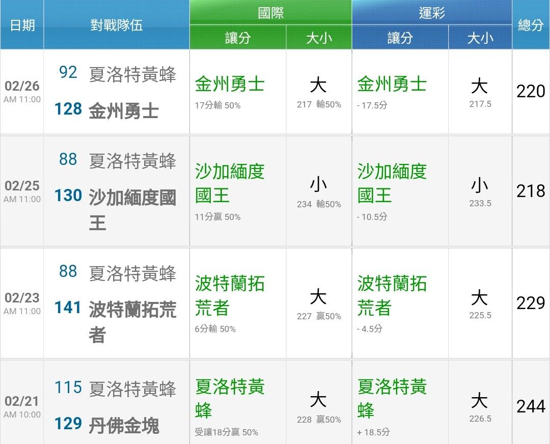Image resolution: width=550 pixels, height=444 pixels.
Task: Select the 02/23 date cell
Action: [22, 303]
